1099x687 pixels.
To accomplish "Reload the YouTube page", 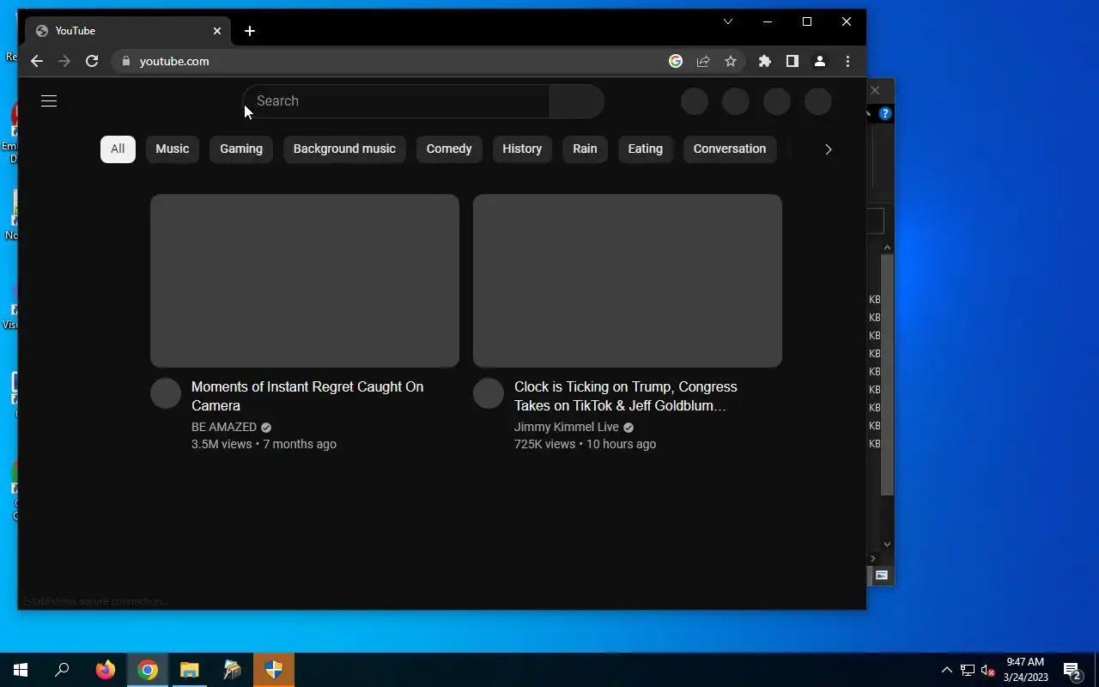I will 92,61.
